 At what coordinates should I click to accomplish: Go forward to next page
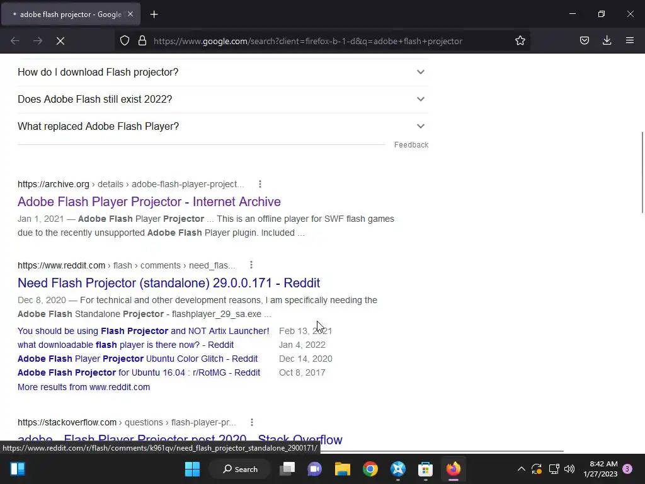pos(38,41)
